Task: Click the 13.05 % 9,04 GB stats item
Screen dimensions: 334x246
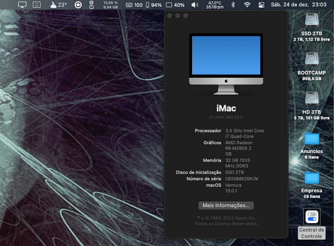Action: [x=110, y=5]
